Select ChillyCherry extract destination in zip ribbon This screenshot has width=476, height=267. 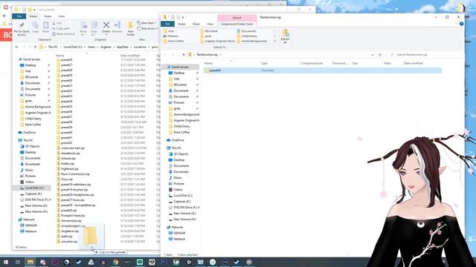(x=247, y=36)
